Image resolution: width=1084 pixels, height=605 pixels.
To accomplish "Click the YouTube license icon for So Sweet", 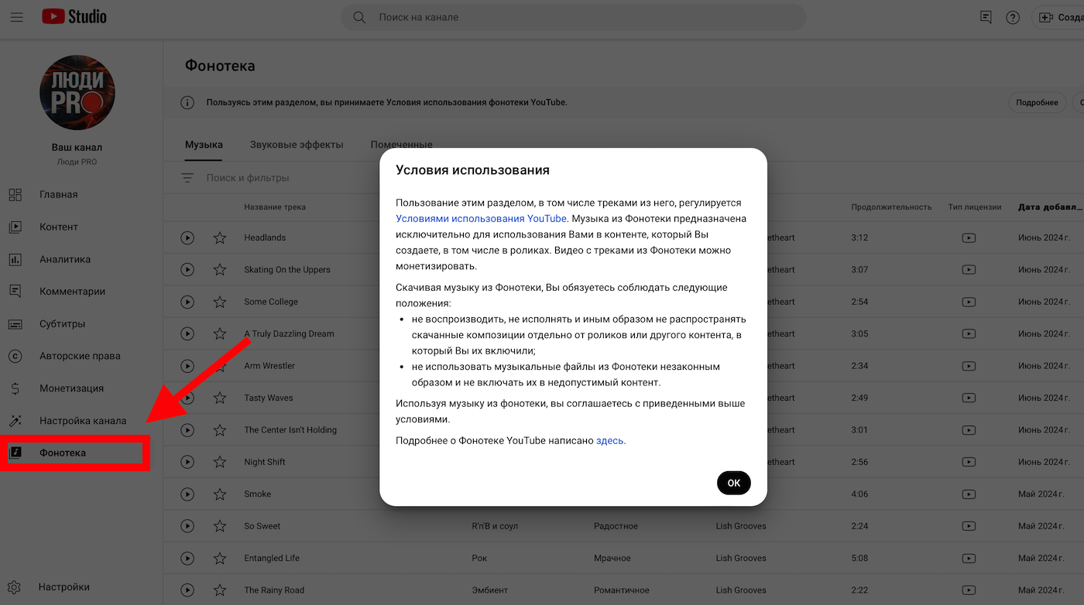I will coord(969,526).
